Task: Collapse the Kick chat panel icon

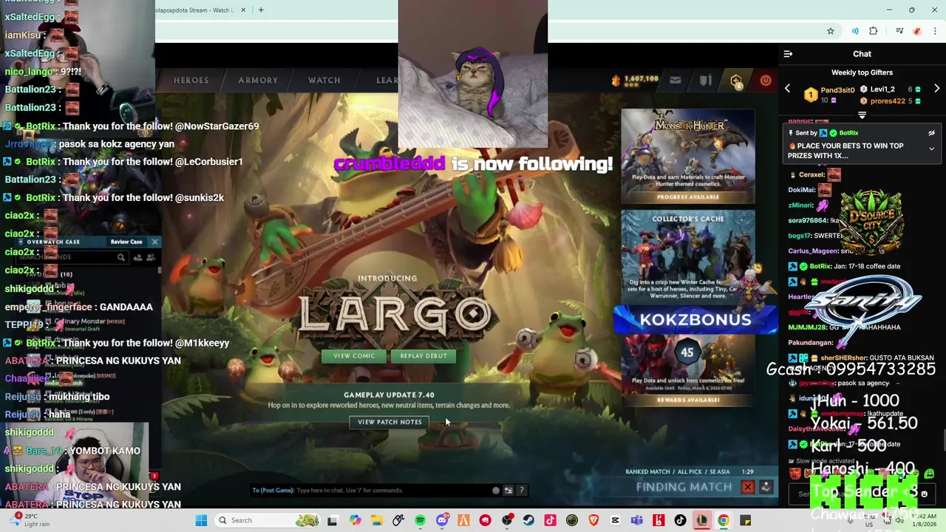Action: click(x=788, y=54)
